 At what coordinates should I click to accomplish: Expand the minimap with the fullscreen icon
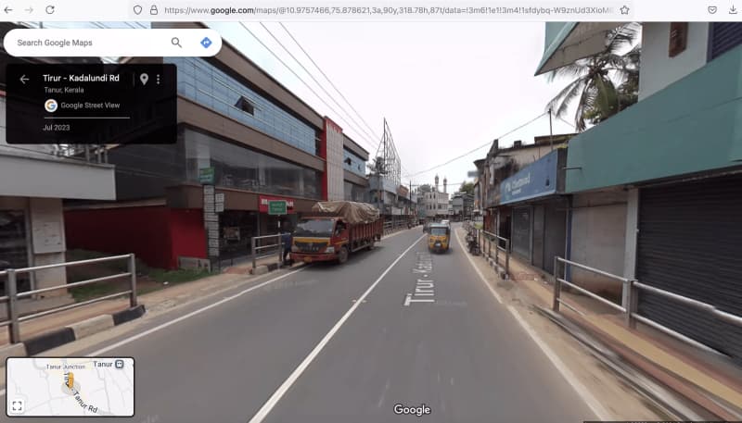point(18,405)
